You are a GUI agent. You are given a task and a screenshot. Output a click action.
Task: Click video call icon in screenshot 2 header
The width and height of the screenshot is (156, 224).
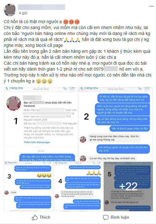coord(147,89)
